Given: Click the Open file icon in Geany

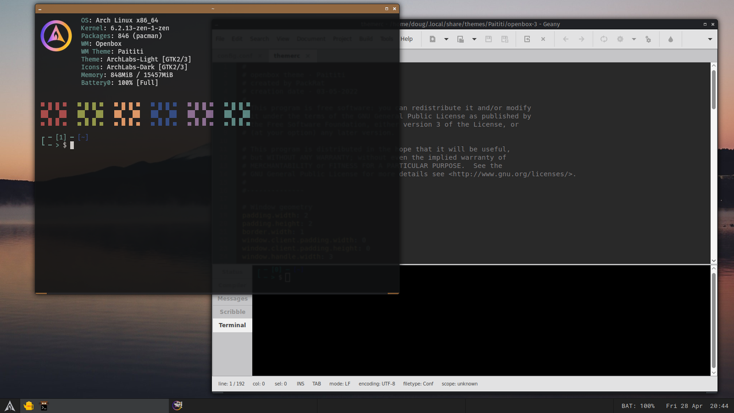Looking at the screenshot, I should [x=460, y=39].
